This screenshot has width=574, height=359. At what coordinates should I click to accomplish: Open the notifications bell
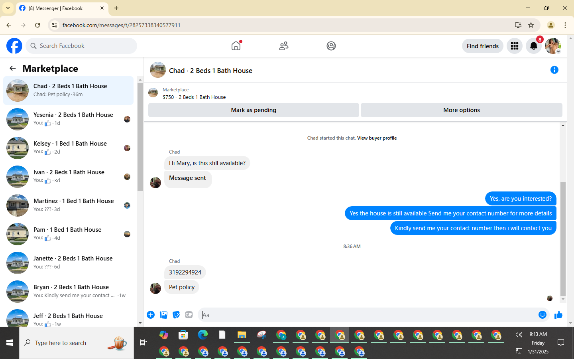coord(534,46)
